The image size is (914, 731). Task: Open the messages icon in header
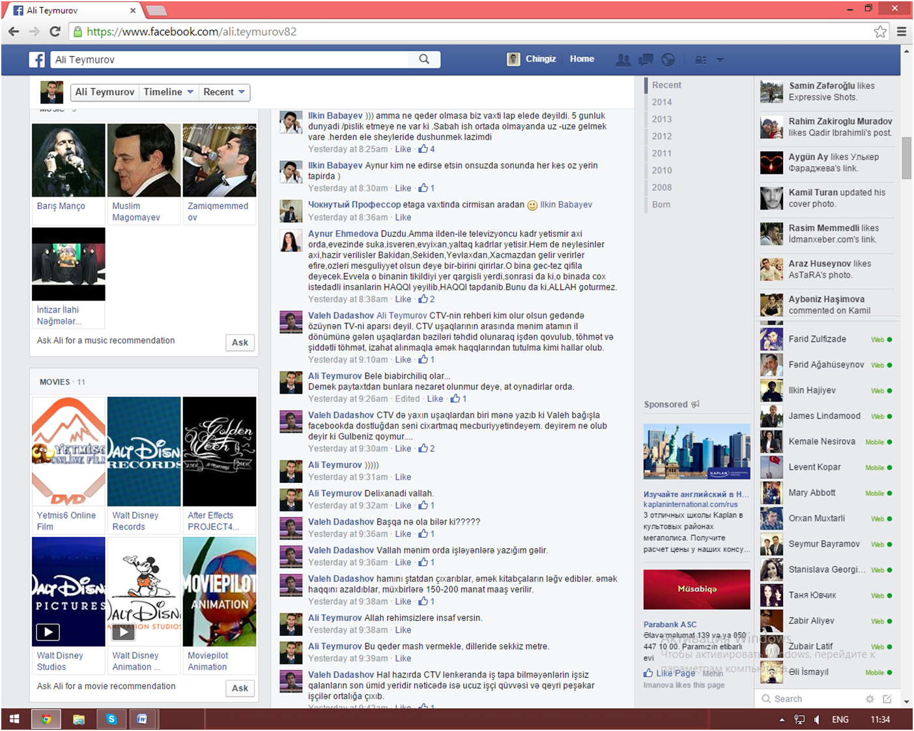pos(646,60)
